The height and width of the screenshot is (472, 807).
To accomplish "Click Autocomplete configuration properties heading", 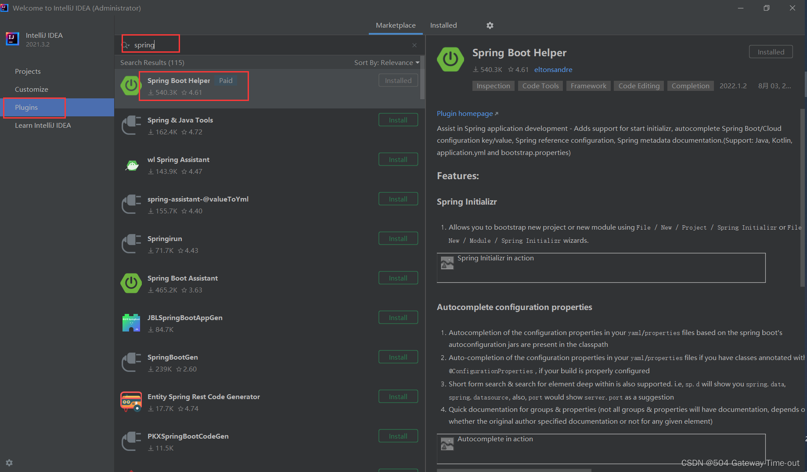I will pos(514,307).
